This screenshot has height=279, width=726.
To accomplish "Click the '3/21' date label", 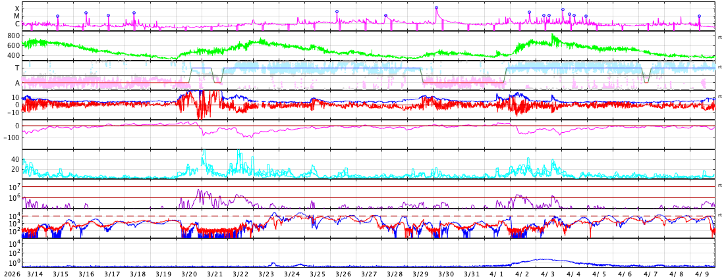I will click(x=215, y=274).
